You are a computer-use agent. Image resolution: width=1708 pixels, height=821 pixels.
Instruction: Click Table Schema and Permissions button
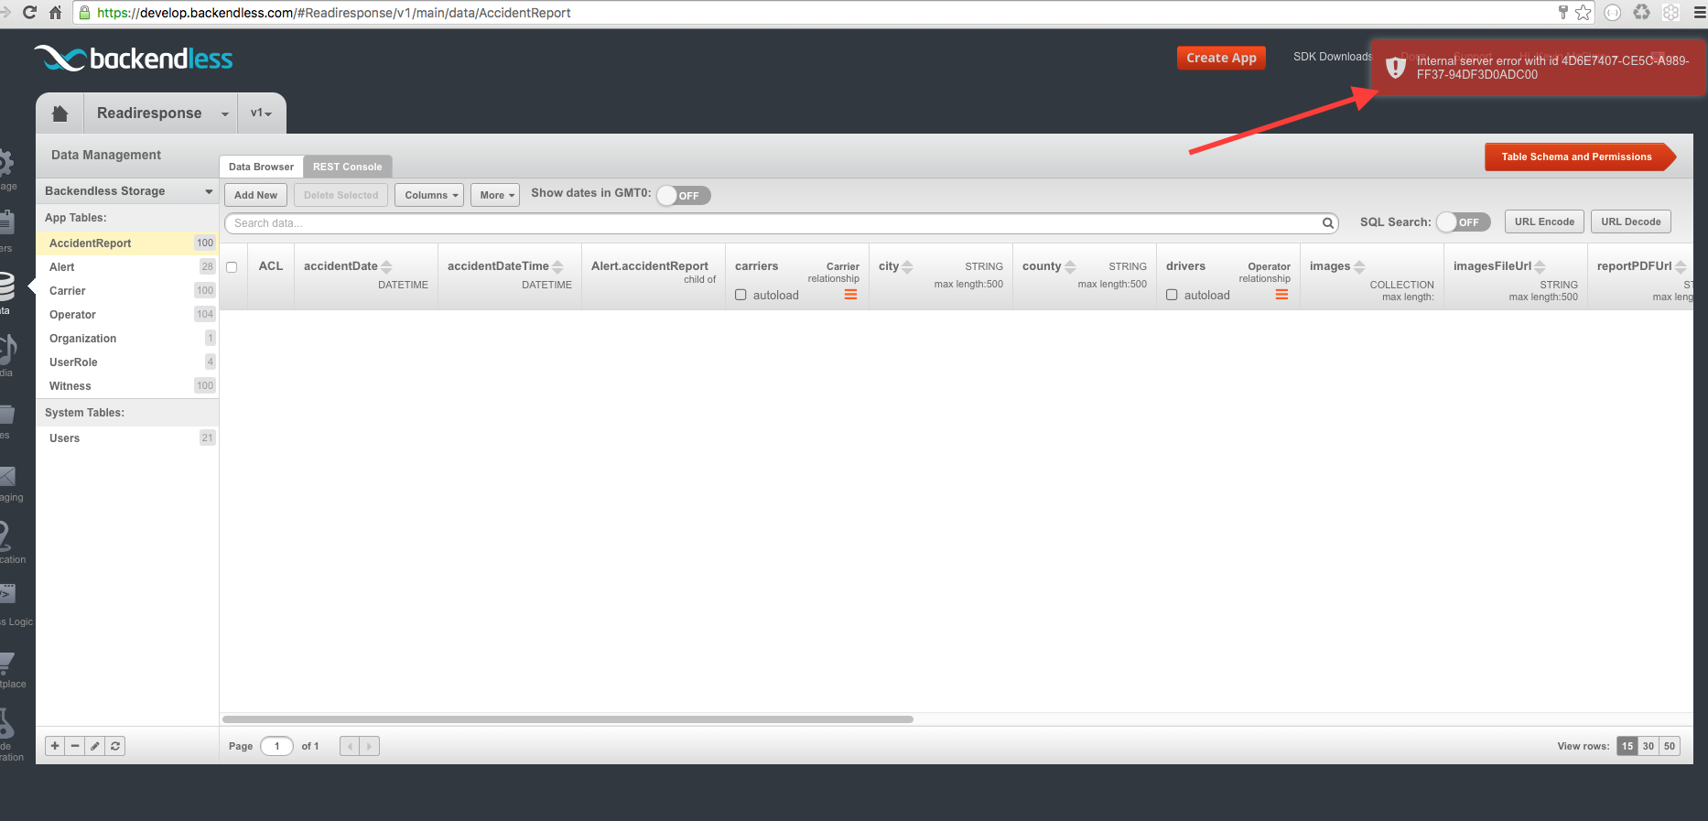(x=1576, y=157)
